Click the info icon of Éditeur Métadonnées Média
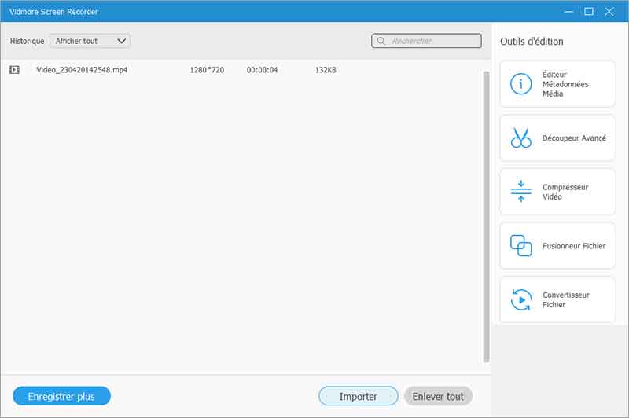Image resolution: width=629 pixels, height=418 pixels. [520, 84]
